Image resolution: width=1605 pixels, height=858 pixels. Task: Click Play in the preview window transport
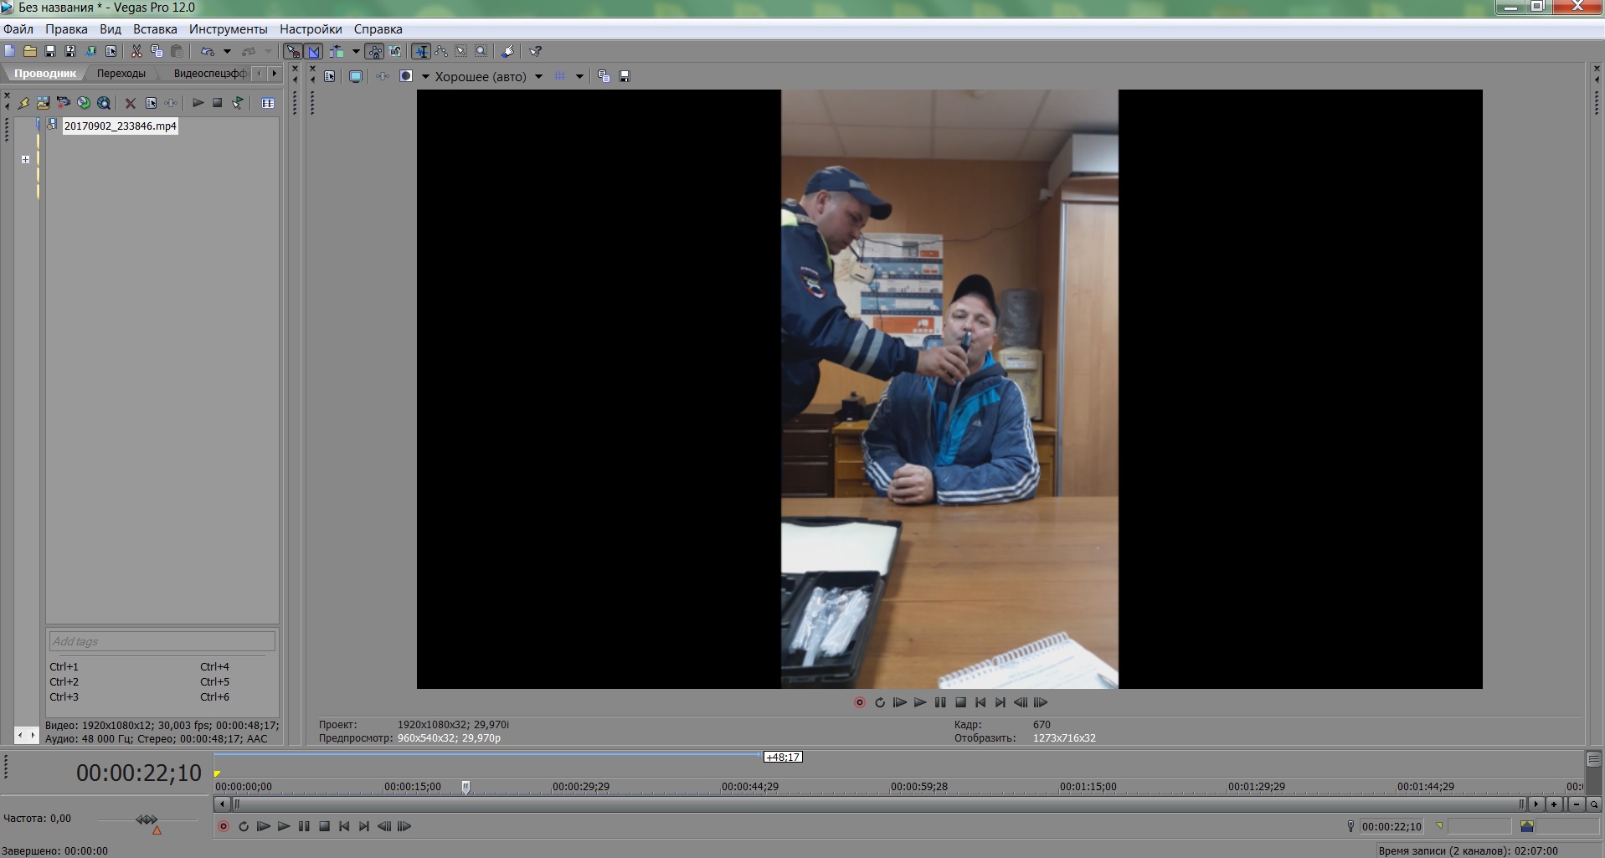920,702
